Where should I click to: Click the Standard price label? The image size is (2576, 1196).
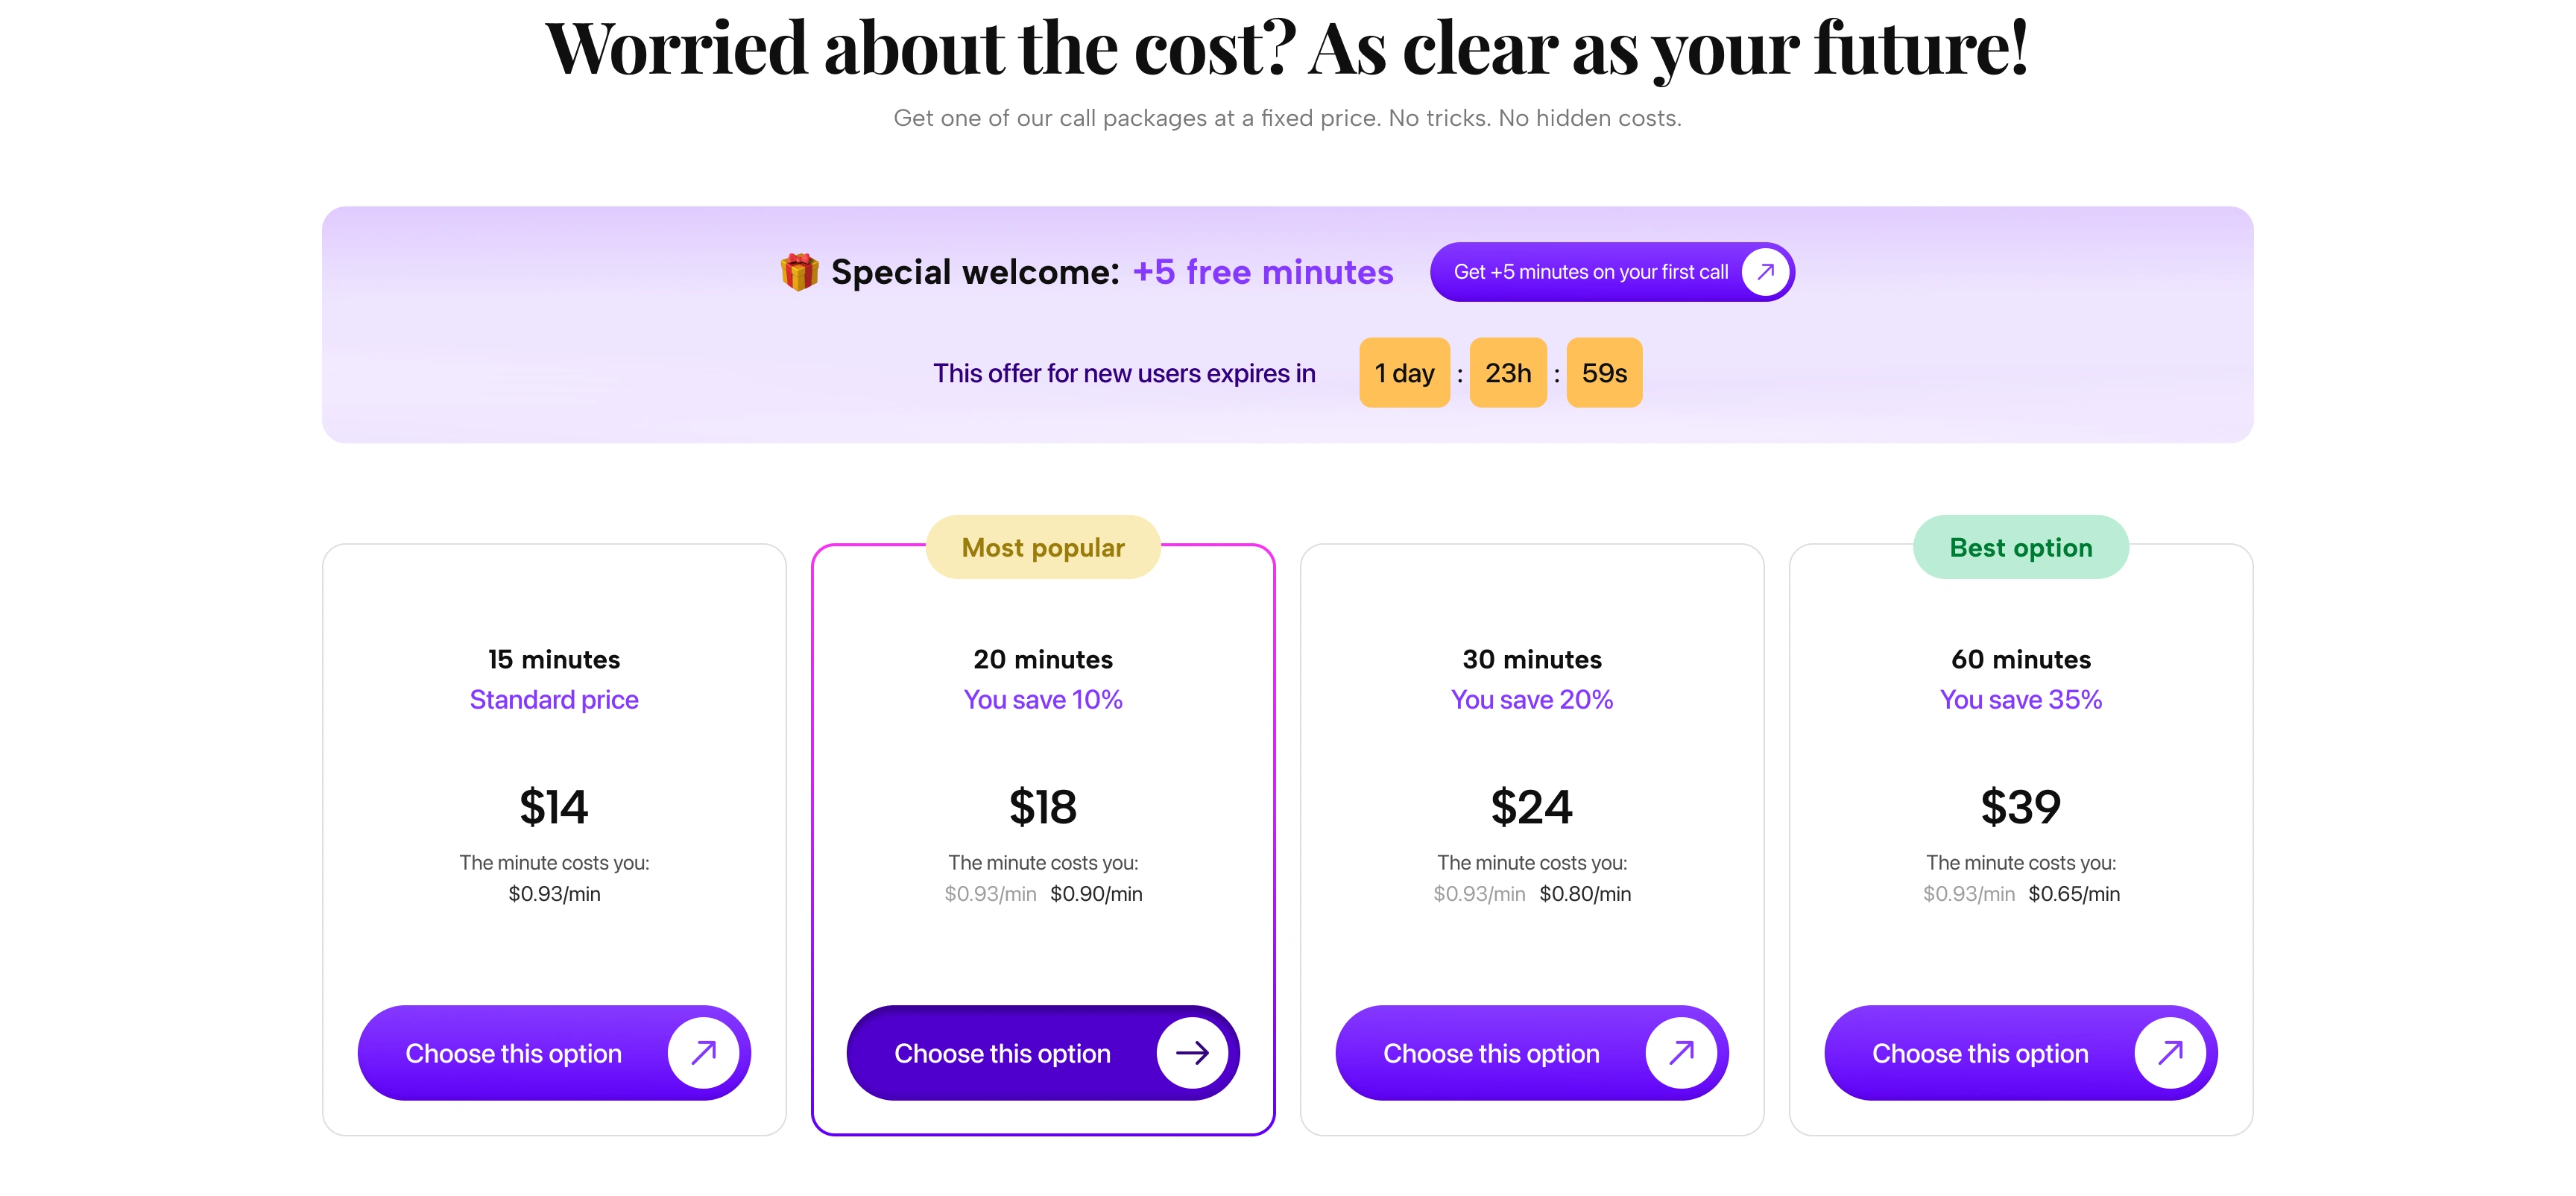(x=554, y=699)
